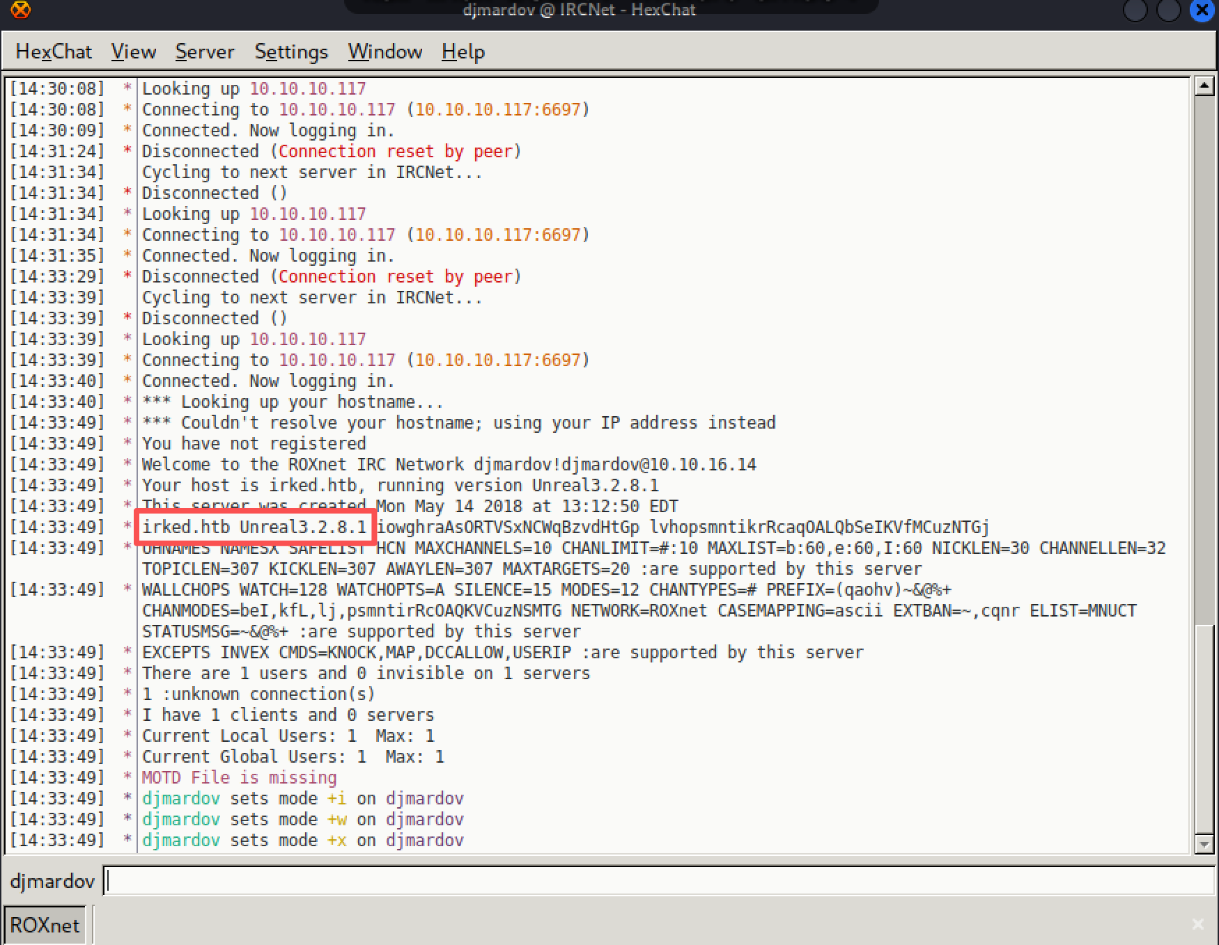Click the djmardov nickname button
This screenshot has height=945, width=1219.
(x=52, y=881)
